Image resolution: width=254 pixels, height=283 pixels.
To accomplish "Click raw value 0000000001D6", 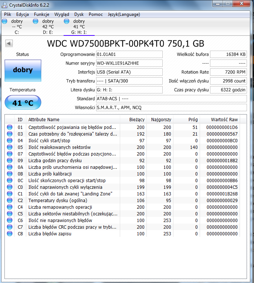I will tap(222, 127).
